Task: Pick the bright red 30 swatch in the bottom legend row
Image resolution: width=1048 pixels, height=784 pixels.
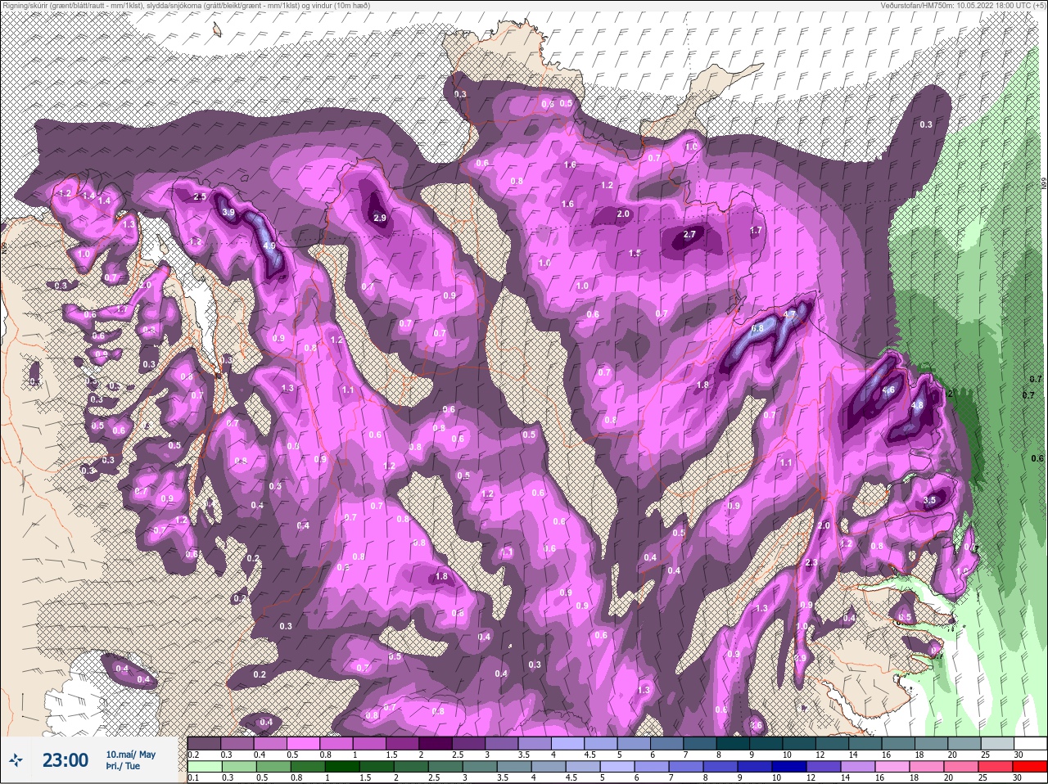Action: tap(1029, 766)
